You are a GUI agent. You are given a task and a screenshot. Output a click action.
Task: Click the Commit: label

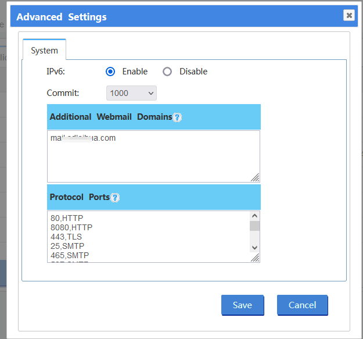[63, 93]
